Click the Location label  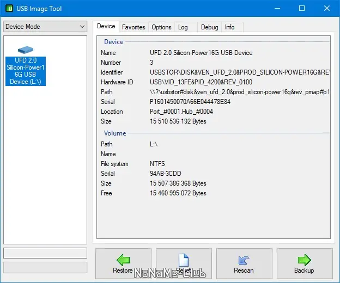click(x=112, y=112)
